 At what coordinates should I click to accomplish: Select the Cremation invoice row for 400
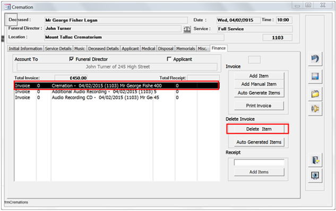click(117, 85)
